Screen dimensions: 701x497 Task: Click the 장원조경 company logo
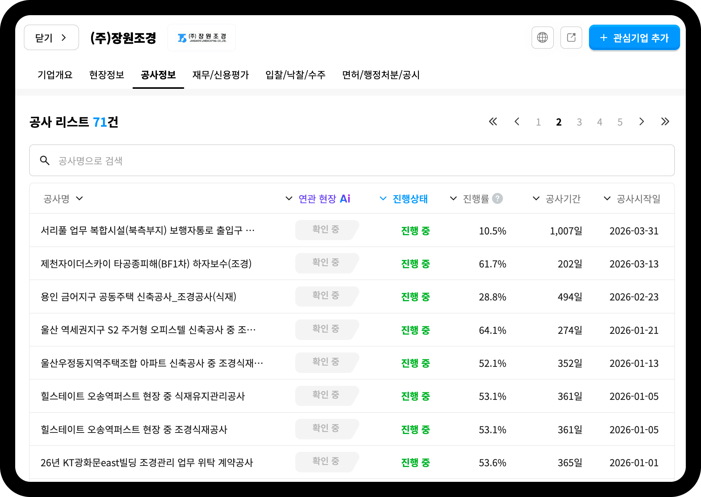click(x=202, y=38)
